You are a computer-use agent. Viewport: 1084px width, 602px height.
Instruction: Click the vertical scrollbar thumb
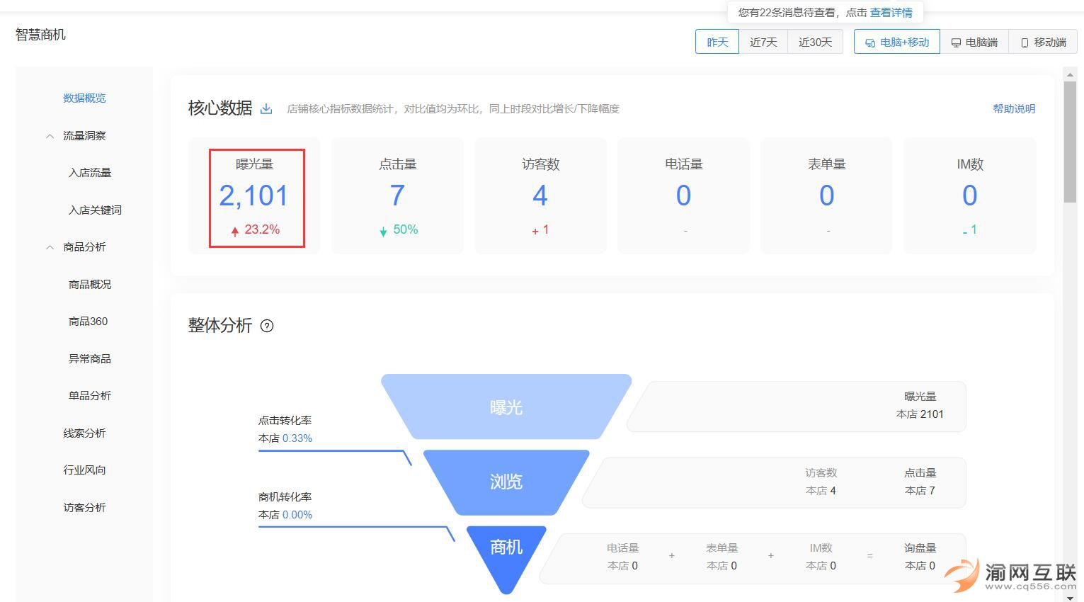(x=1069, y=142)
